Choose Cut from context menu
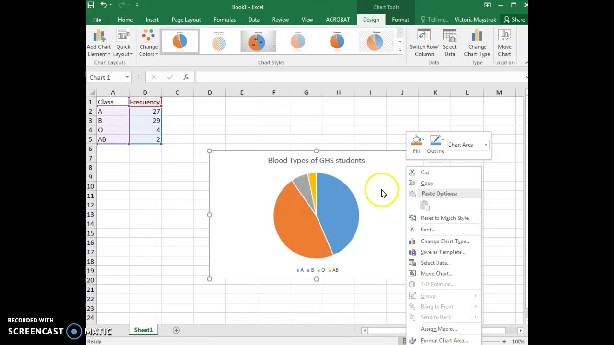This screenshot has width=614, height=345. 444,172
